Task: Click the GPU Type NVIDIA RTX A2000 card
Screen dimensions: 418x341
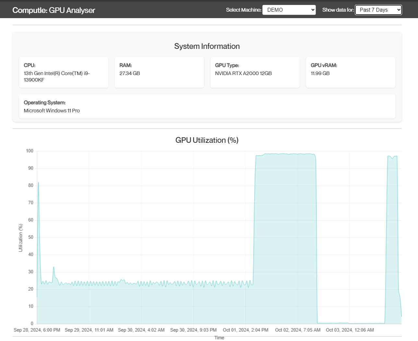Action: tap(255, 72)
